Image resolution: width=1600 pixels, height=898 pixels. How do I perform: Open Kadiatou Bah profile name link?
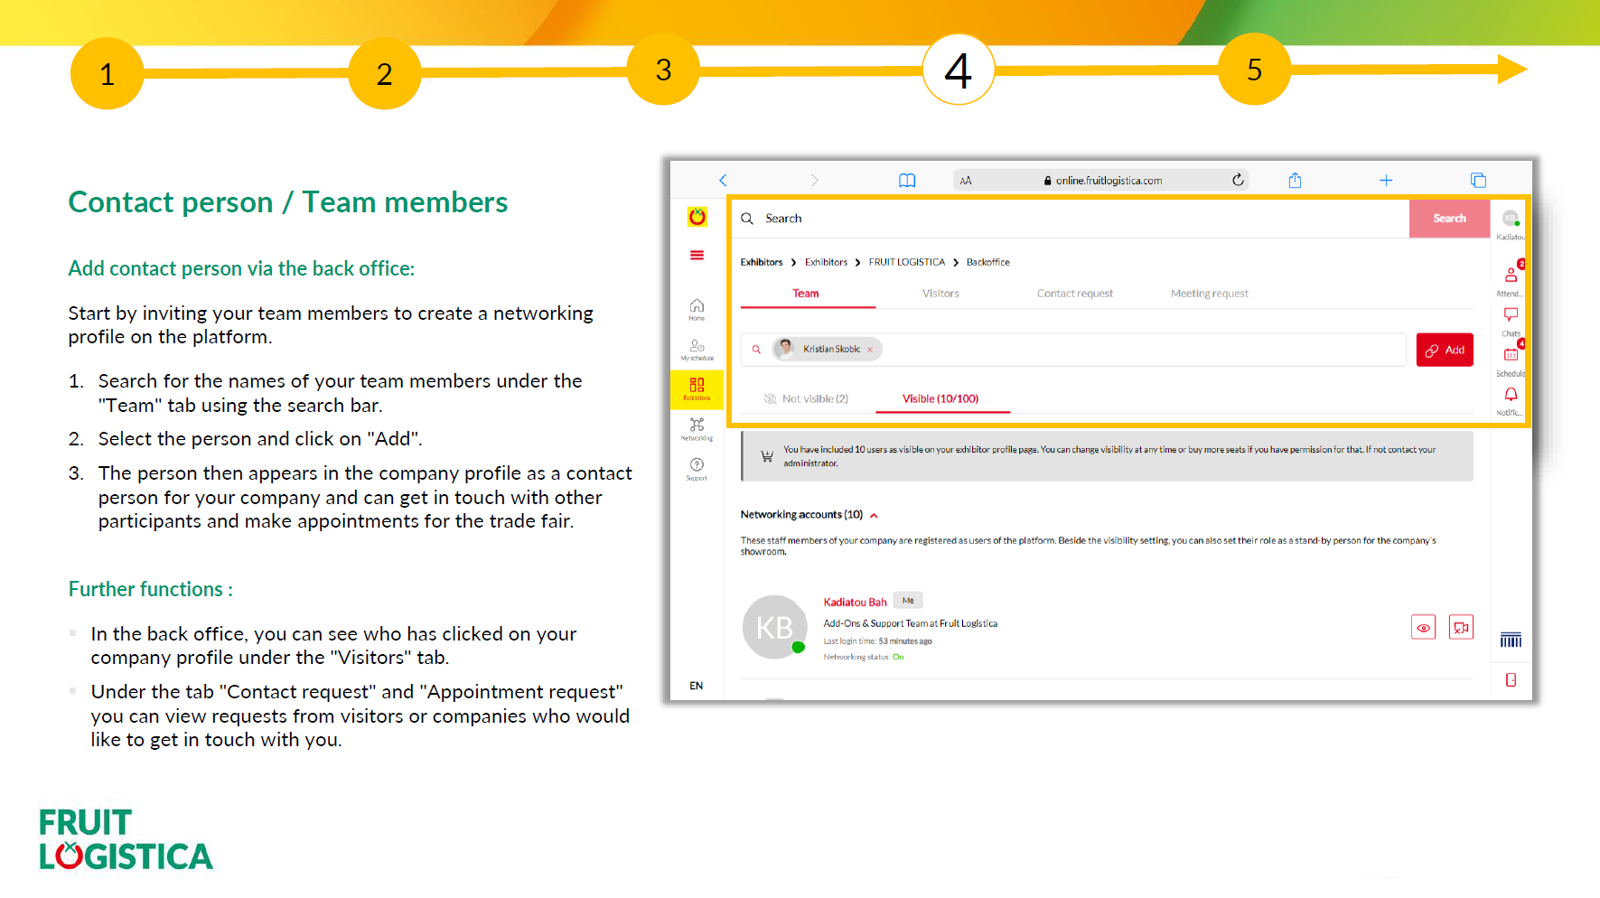click(x=855, y=602)
